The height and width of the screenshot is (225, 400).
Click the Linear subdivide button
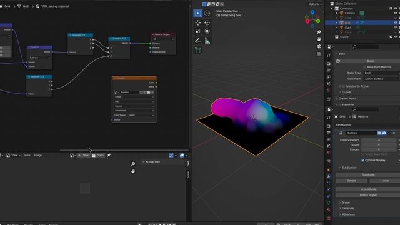(x=385, y=181)
